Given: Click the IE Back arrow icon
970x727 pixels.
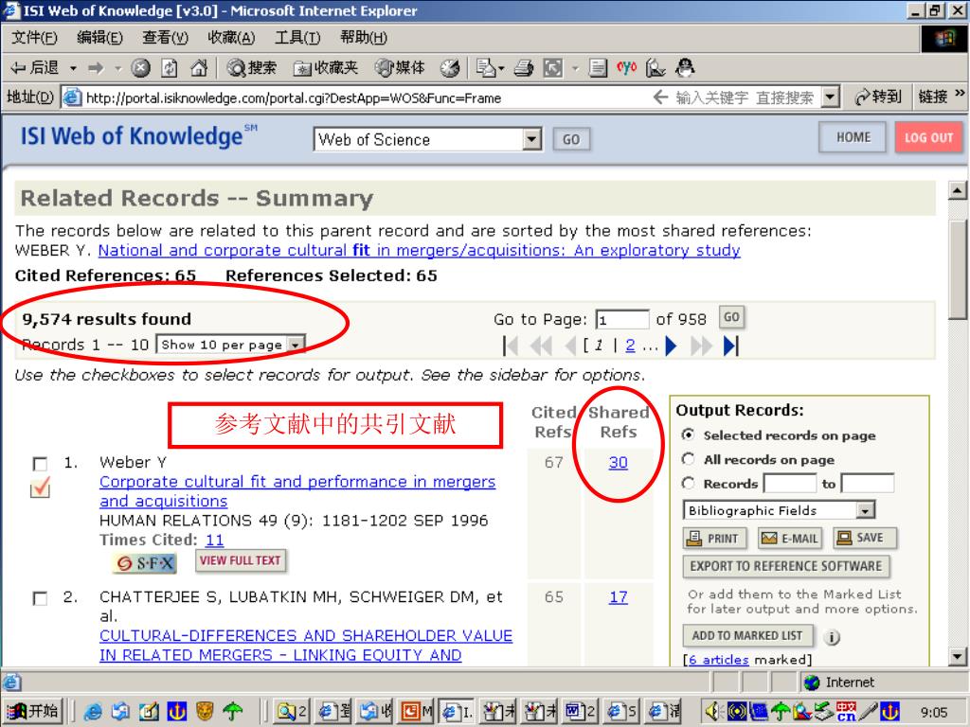Looking at the screenshot, I should (19, 68).
